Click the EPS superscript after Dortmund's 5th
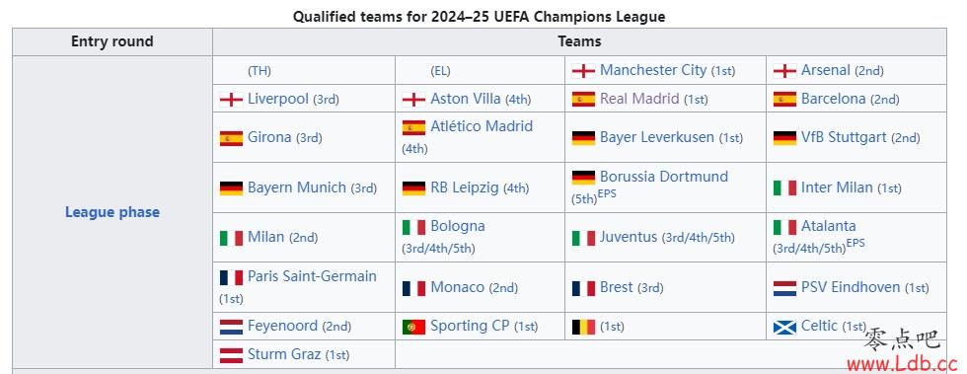 click(x=607, y=193)
